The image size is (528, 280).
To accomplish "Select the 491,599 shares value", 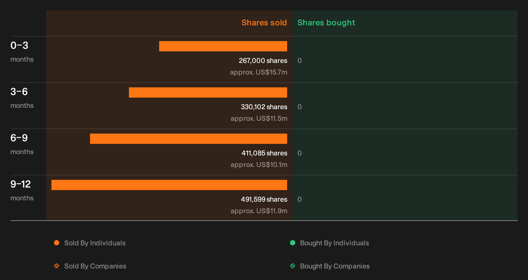I will (264, 199).
